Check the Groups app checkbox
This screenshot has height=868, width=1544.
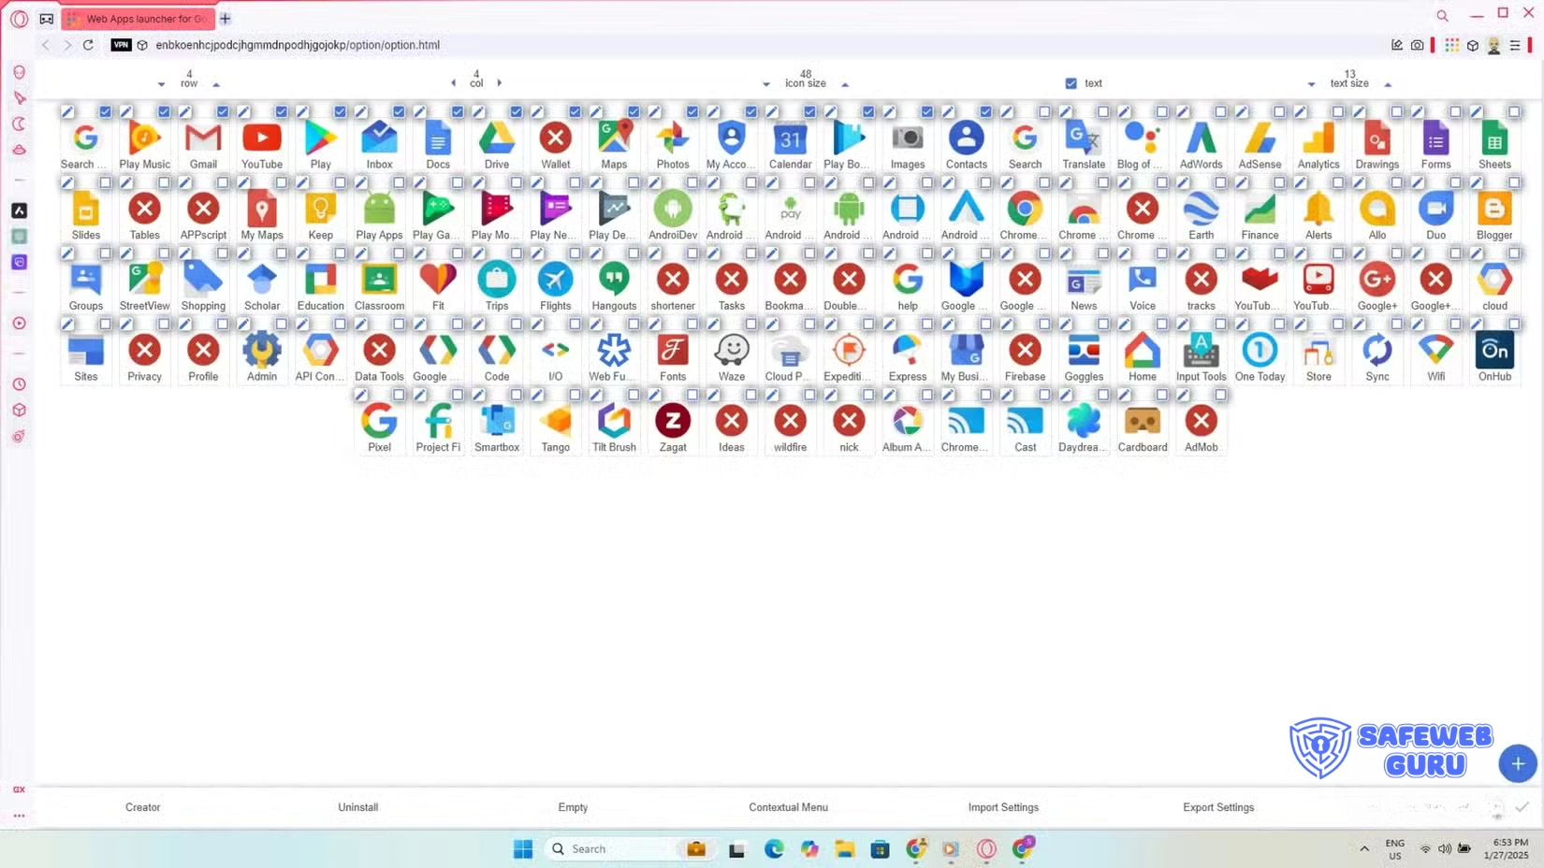point(105,253)
